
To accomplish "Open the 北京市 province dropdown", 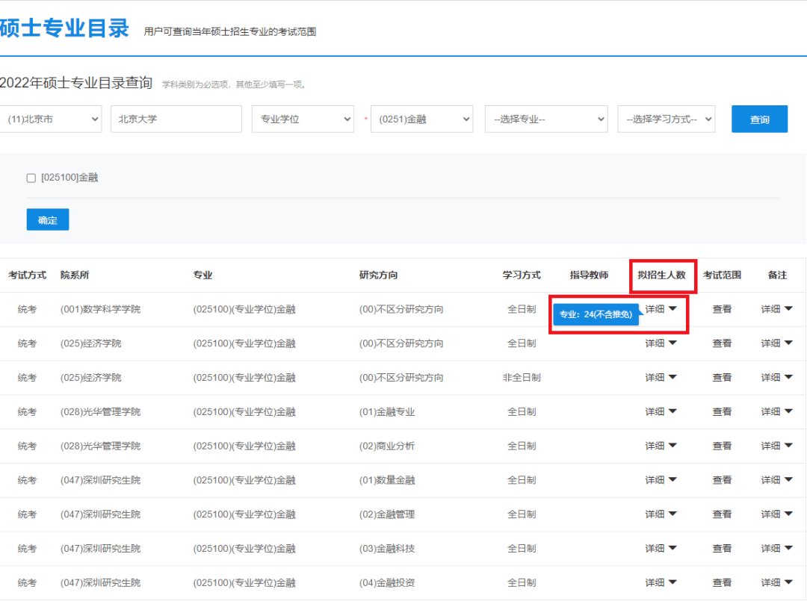I will 51,119.
